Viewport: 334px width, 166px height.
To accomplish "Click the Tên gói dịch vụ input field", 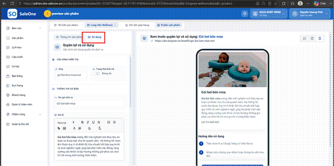I will [89, 104].
